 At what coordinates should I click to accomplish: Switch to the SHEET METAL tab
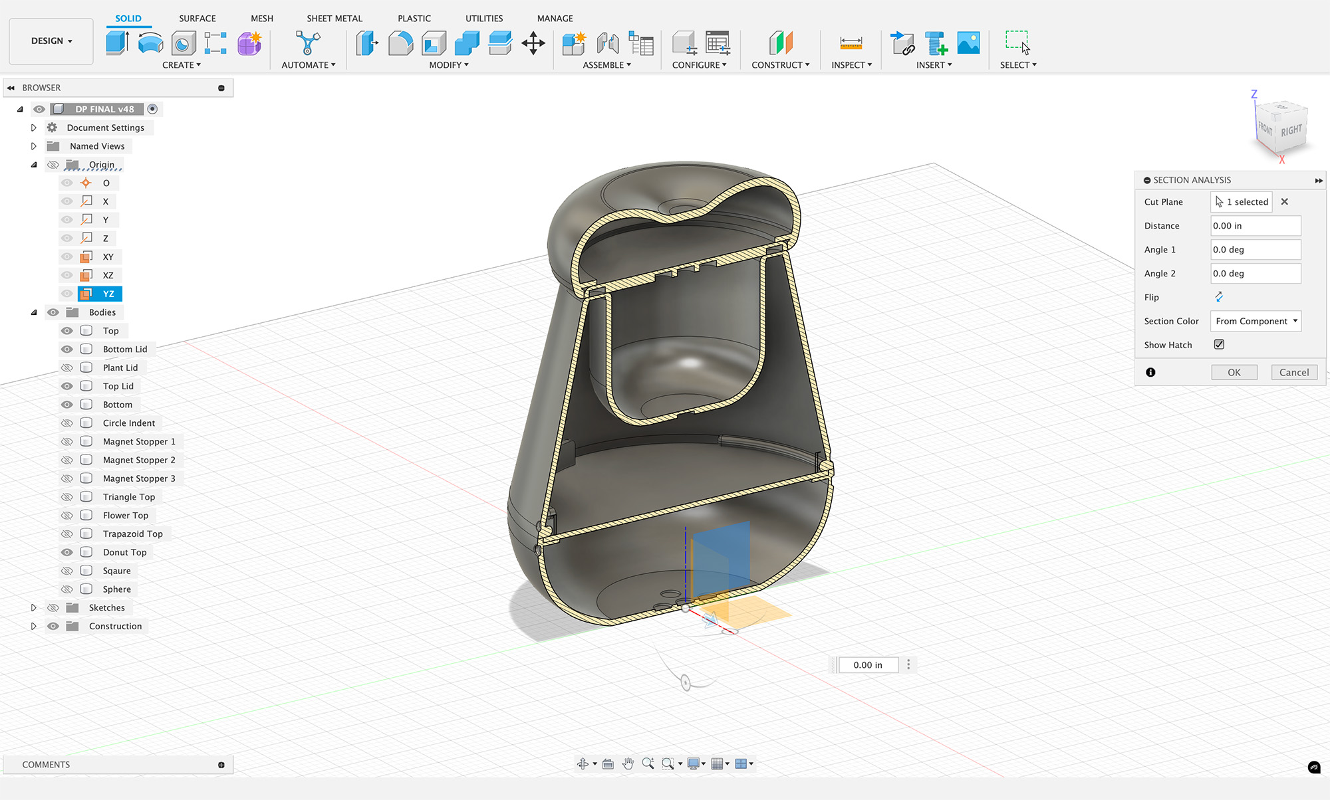pos(334,19)
